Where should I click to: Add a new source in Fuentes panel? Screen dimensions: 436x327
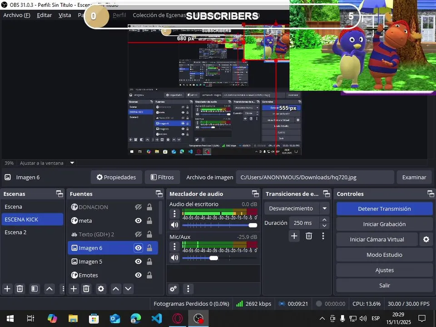click(x=74, y=289)
